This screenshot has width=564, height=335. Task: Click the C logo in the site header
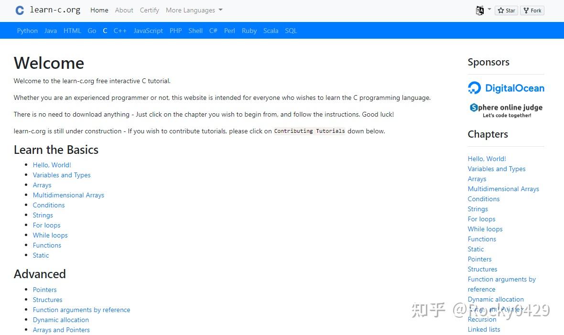pyautogui.click(x=19, y=10)
